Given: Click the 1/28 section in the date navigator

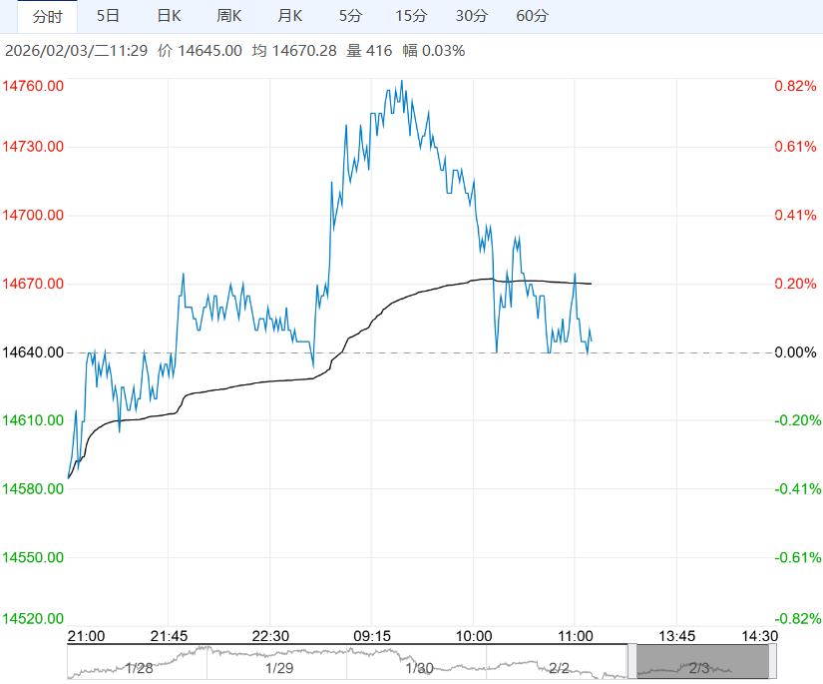Looking at the screenshot, I should (x=139, y=667).
